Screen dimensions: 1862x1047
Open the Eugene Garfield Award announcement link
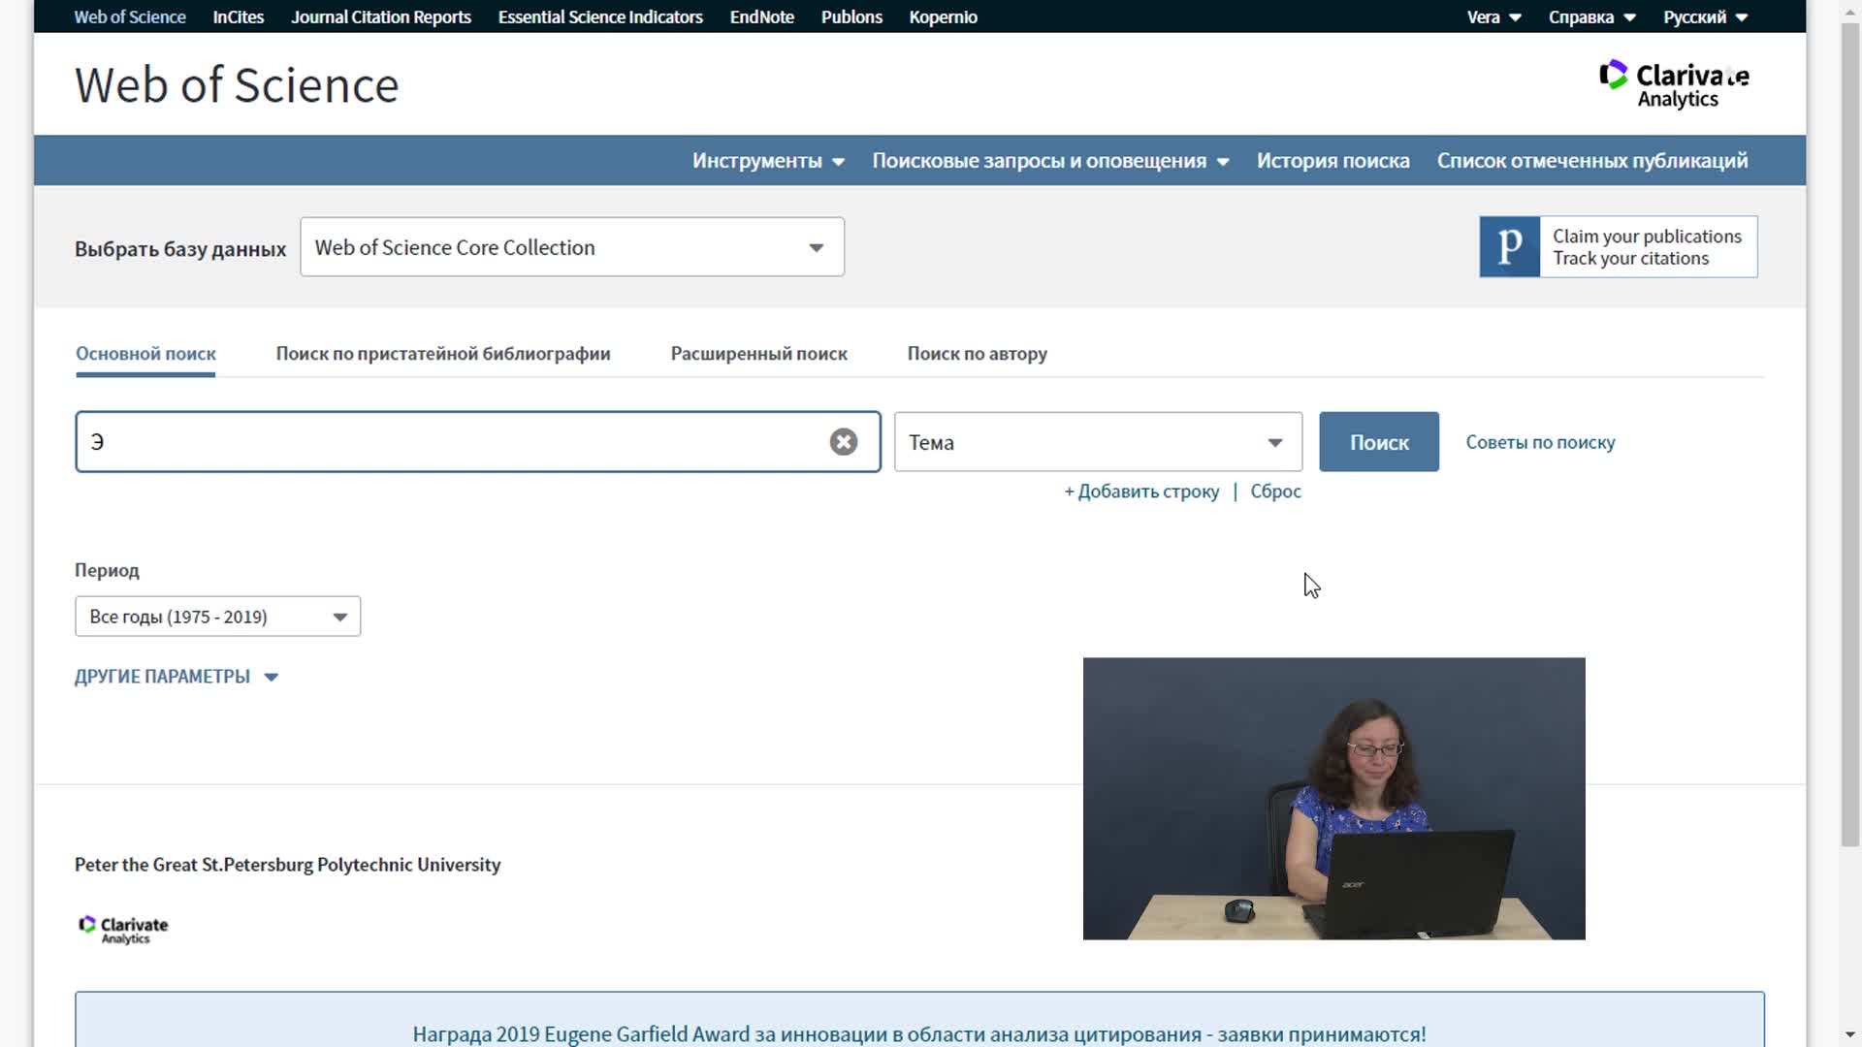(x=918, y=1033)
